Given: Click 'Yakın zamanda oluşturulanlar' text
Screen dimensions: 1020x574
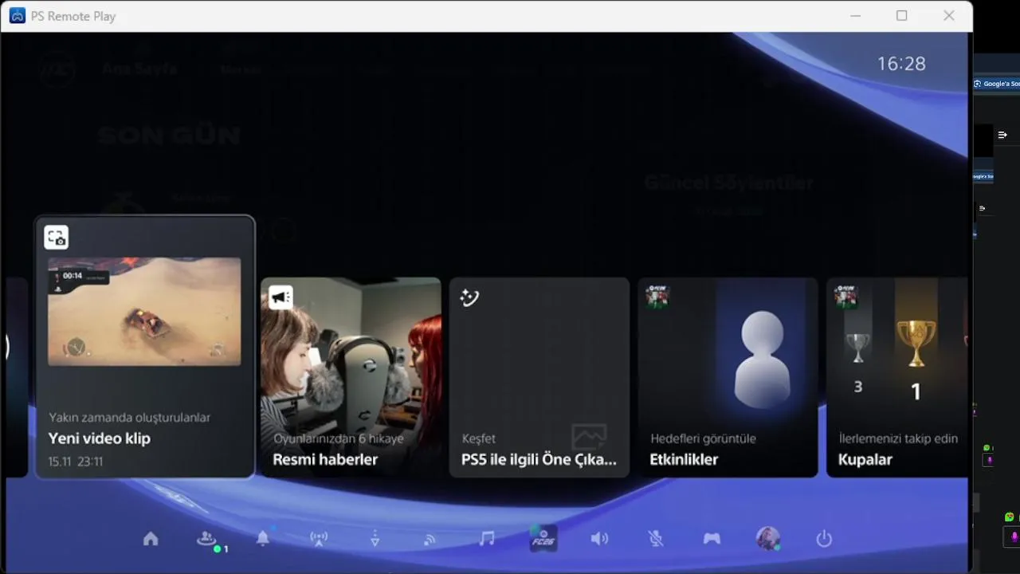Looking at the screenshot, I should click(130, 417).
